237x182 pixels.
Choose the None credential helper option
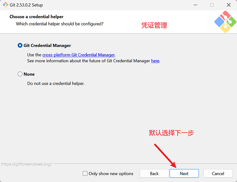20,74
